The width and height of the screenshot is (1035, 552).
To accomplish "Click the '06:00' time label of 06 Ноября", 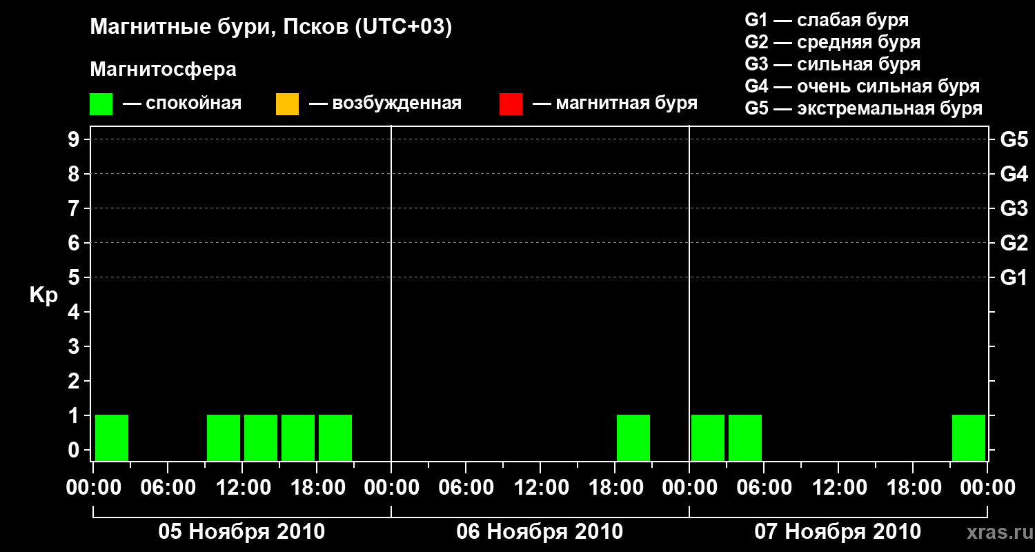I will point(466,487).
